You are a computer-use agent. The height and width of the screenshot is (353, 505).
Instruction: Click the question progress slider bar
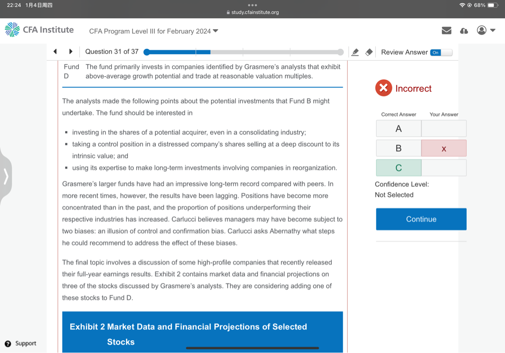click(x=243, y=52)
